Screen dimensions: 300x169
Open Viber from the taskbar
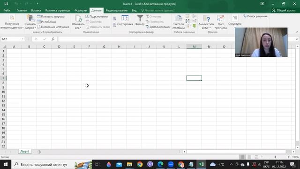point(150,164)
